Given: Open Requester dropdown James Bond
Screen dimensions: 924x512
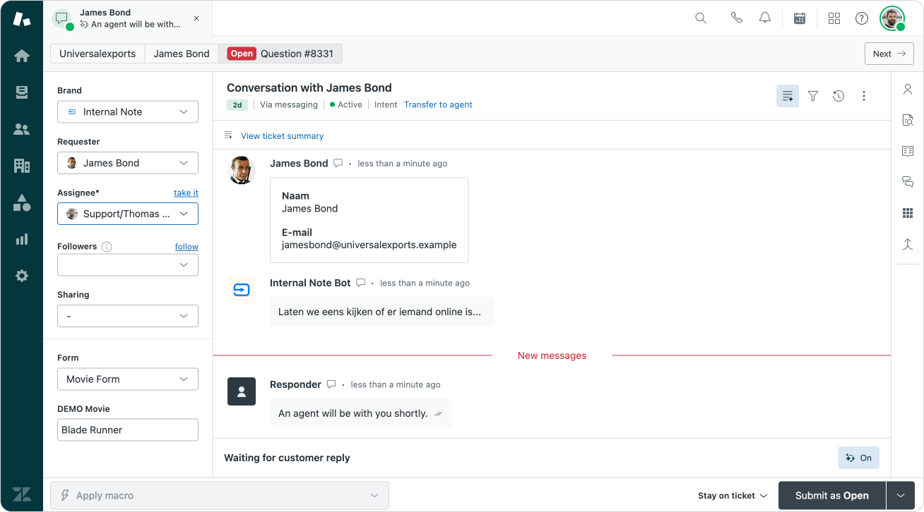Looking at the screenshot, I should tap(128, 163).
